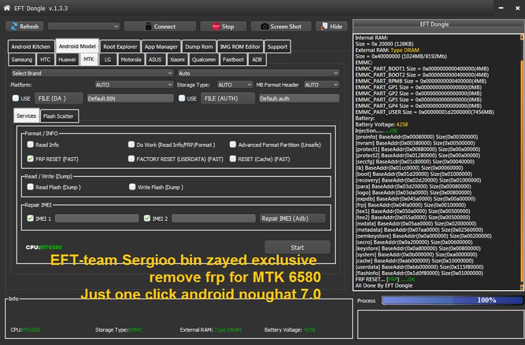Viewport: 525px width, 345px height.
Task: Enable FACTORY RESET (USERDATA) (FAST)
Action: coord(131,159)
